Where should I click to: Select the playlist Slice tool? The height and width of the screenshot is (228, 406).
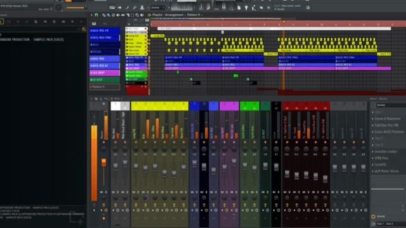pyautogui.click(x=128, y=15)
